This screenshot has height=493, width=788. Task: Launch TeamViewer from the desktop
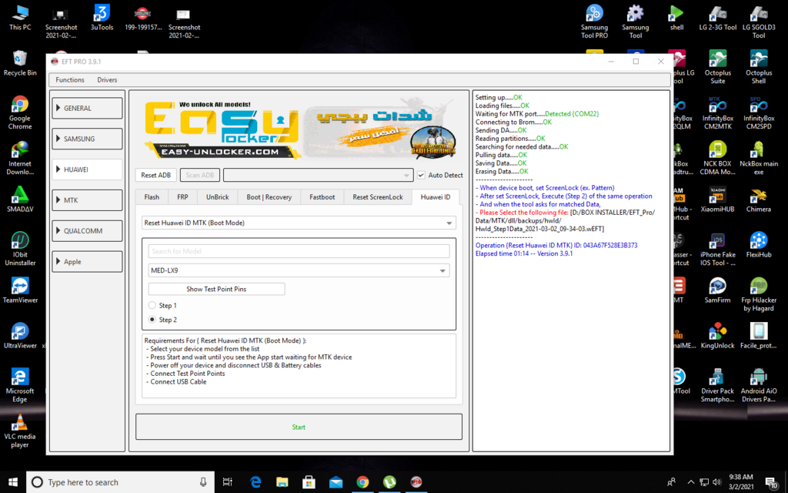point(20,290)
